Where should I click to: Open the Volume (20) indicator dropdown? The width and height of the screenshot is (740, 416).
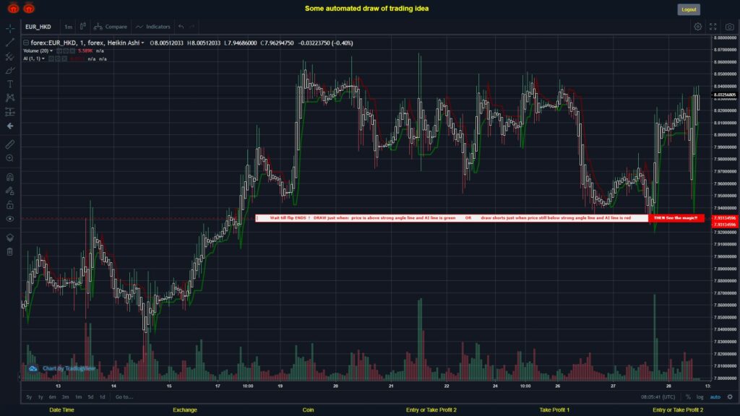(x=51, y=51)
